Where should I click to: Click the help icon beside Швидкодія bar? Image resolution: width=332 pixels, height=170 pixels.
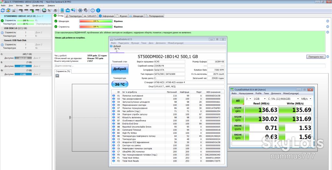327,21
